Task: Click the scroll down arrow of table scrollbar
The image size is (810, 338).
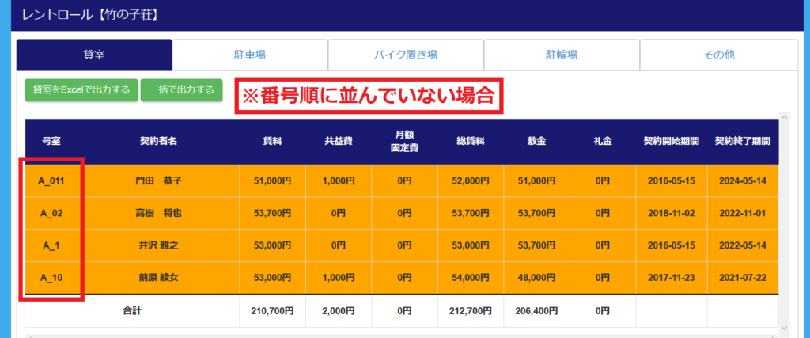Action: click(x=784, y=328)
